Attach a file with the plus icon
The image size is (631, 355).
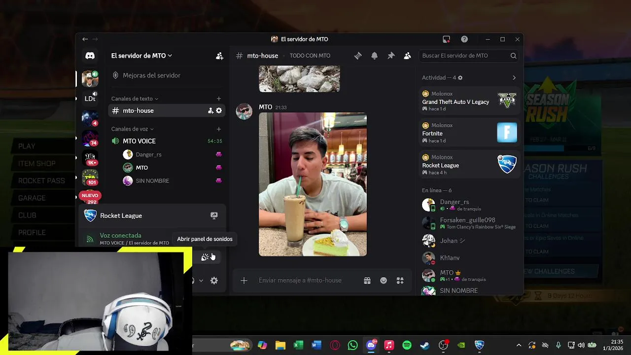tap(244, 281)
